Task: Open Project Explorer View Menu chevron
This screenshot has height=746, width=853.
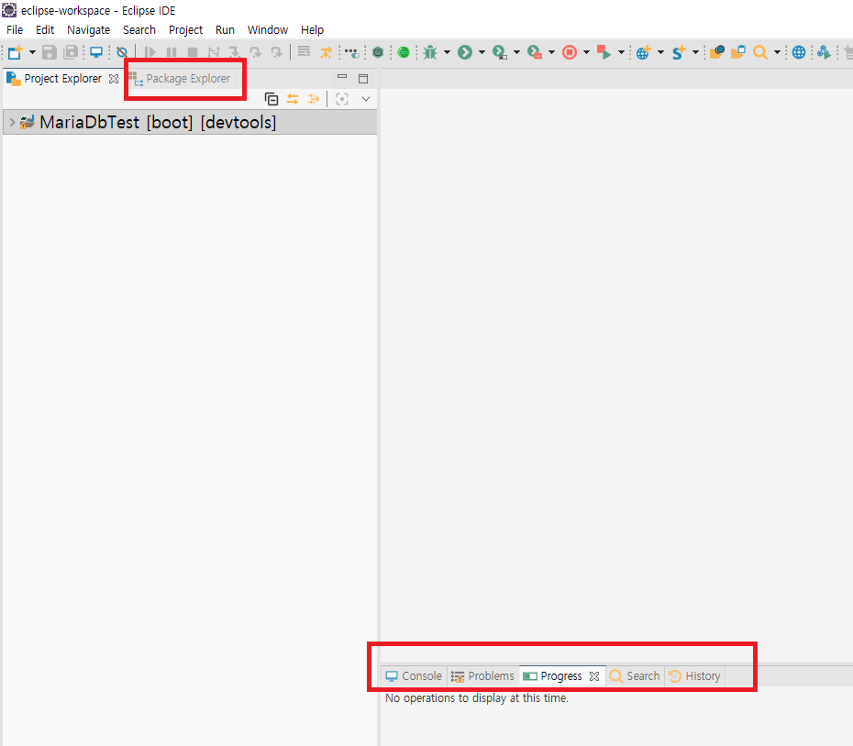Action: coord(366,99)
